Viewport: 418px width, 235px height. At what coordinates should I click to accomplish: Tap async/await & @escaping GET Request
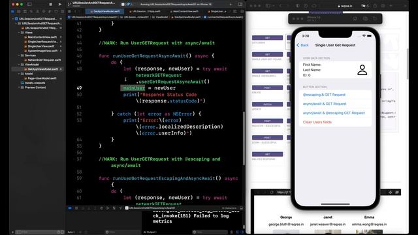335,113
